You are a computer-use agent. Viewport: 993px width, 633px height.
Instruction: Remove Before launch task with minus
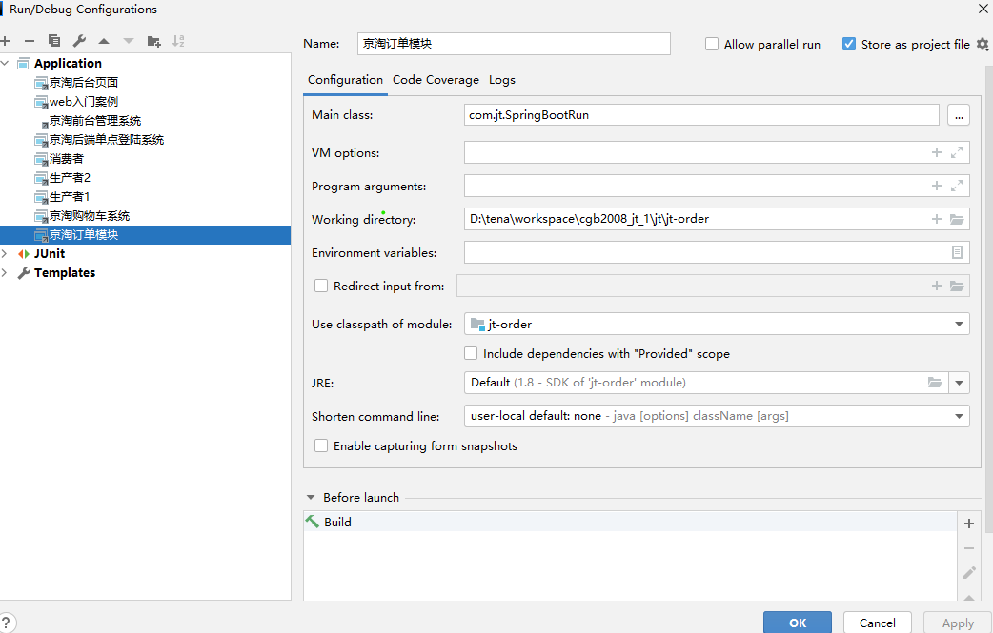[969, 548]
